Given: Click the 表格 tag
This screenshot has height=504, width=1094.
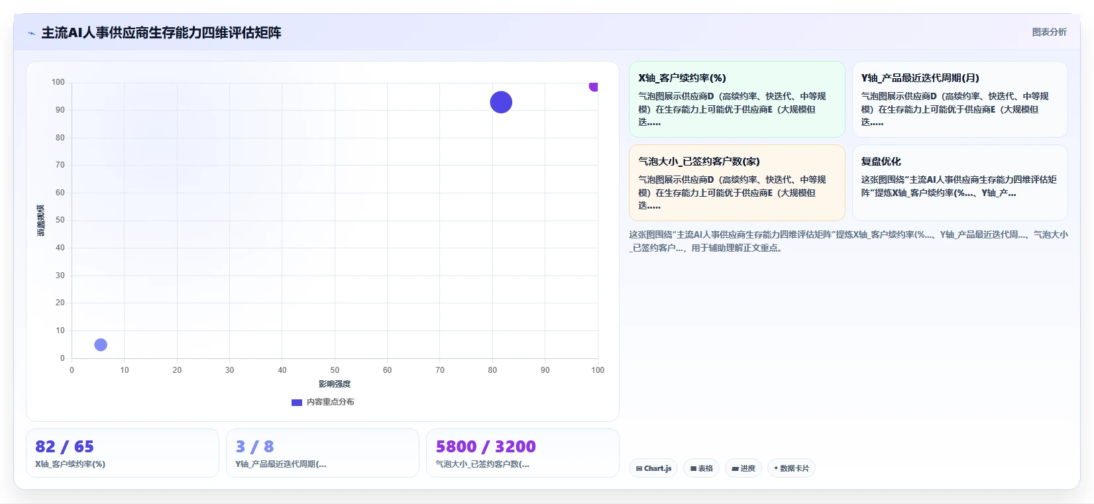Looking at the screenshot, I should (702, 468).
